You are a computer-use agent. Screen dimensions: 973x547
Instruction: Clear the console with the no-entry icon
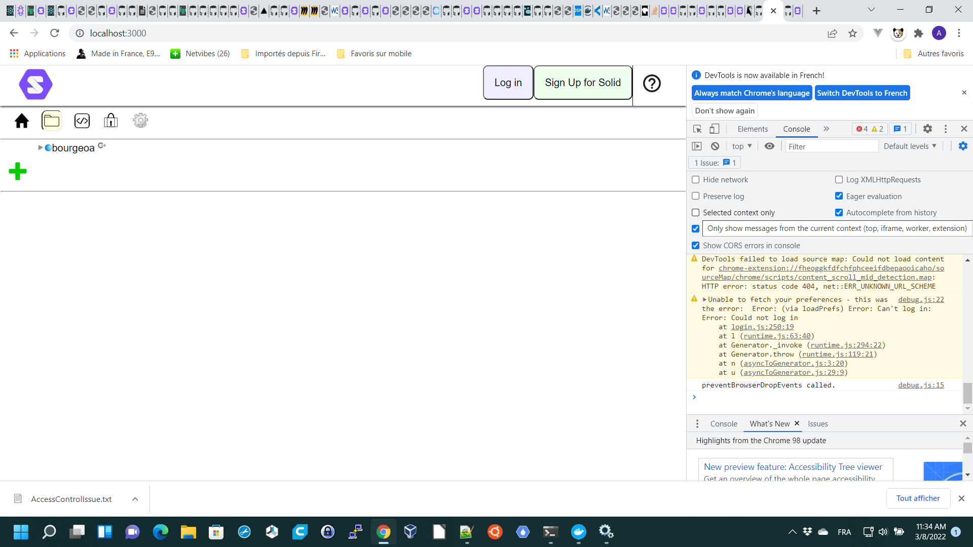(x=715, y=146)
